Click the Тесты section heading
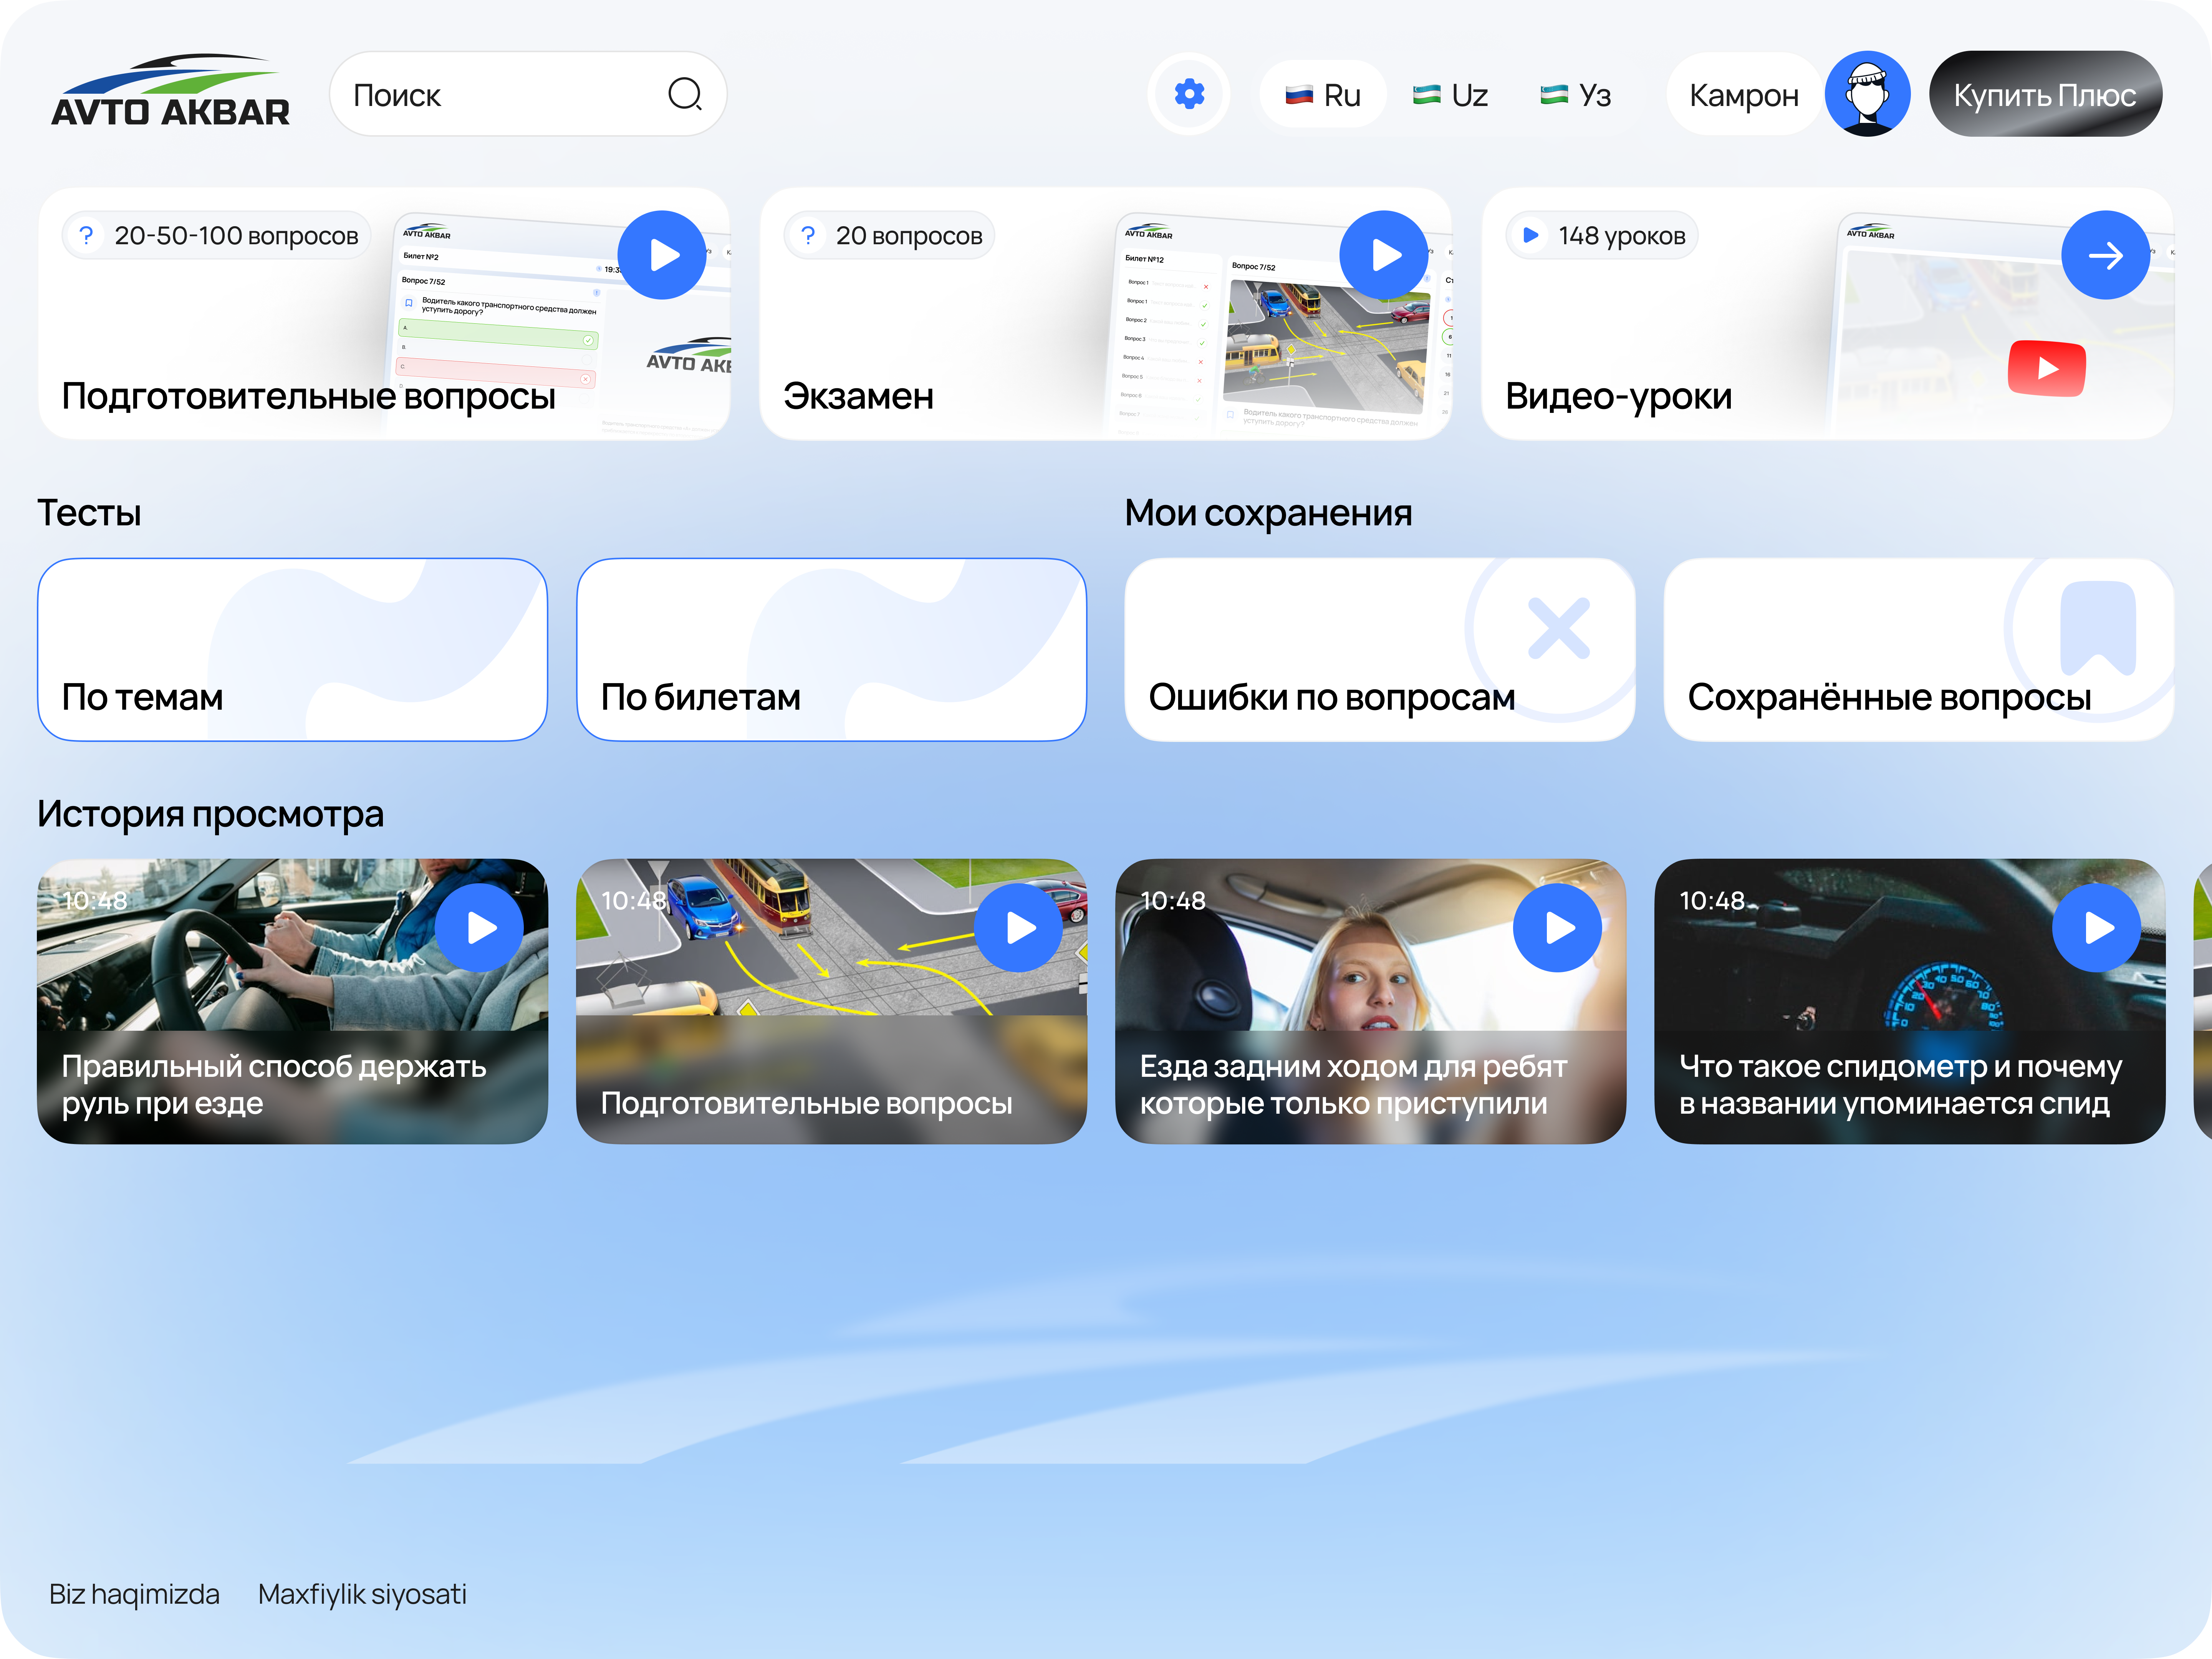 click(x=89, y=513)
